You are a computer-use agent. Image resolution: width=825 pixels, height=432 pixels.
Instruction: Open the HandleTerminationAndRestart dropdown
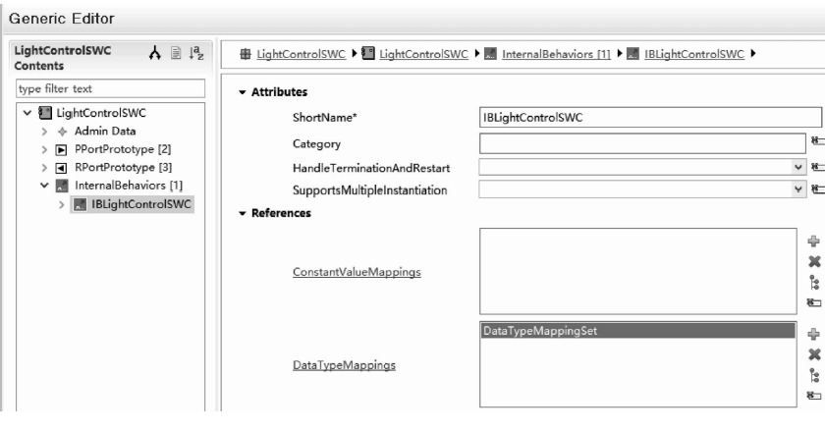click(798, 165)
